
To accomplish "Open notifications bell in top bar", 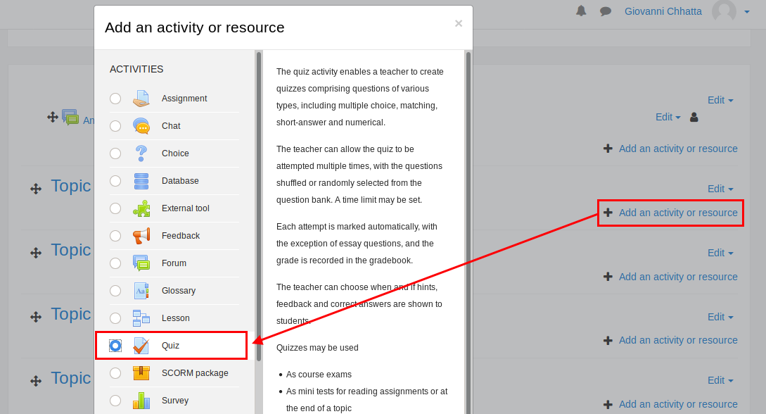I will (x=581, y=11).
